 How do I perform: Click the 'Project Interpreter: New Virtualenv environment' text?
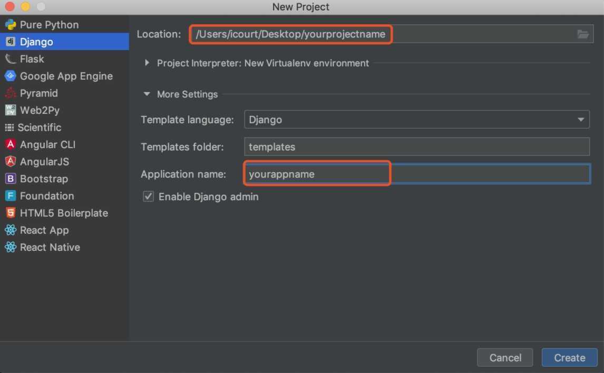262,63
